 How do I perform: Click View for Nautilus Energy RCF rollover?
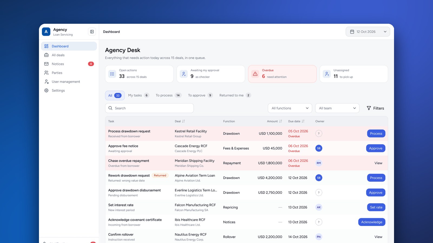(x=378, y=237)
